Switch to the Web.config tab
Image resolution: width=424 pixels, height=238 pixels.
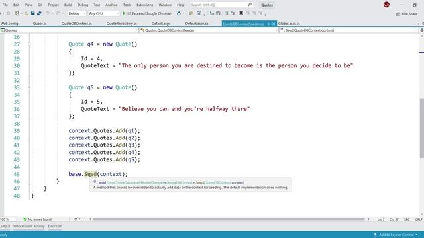9,24
